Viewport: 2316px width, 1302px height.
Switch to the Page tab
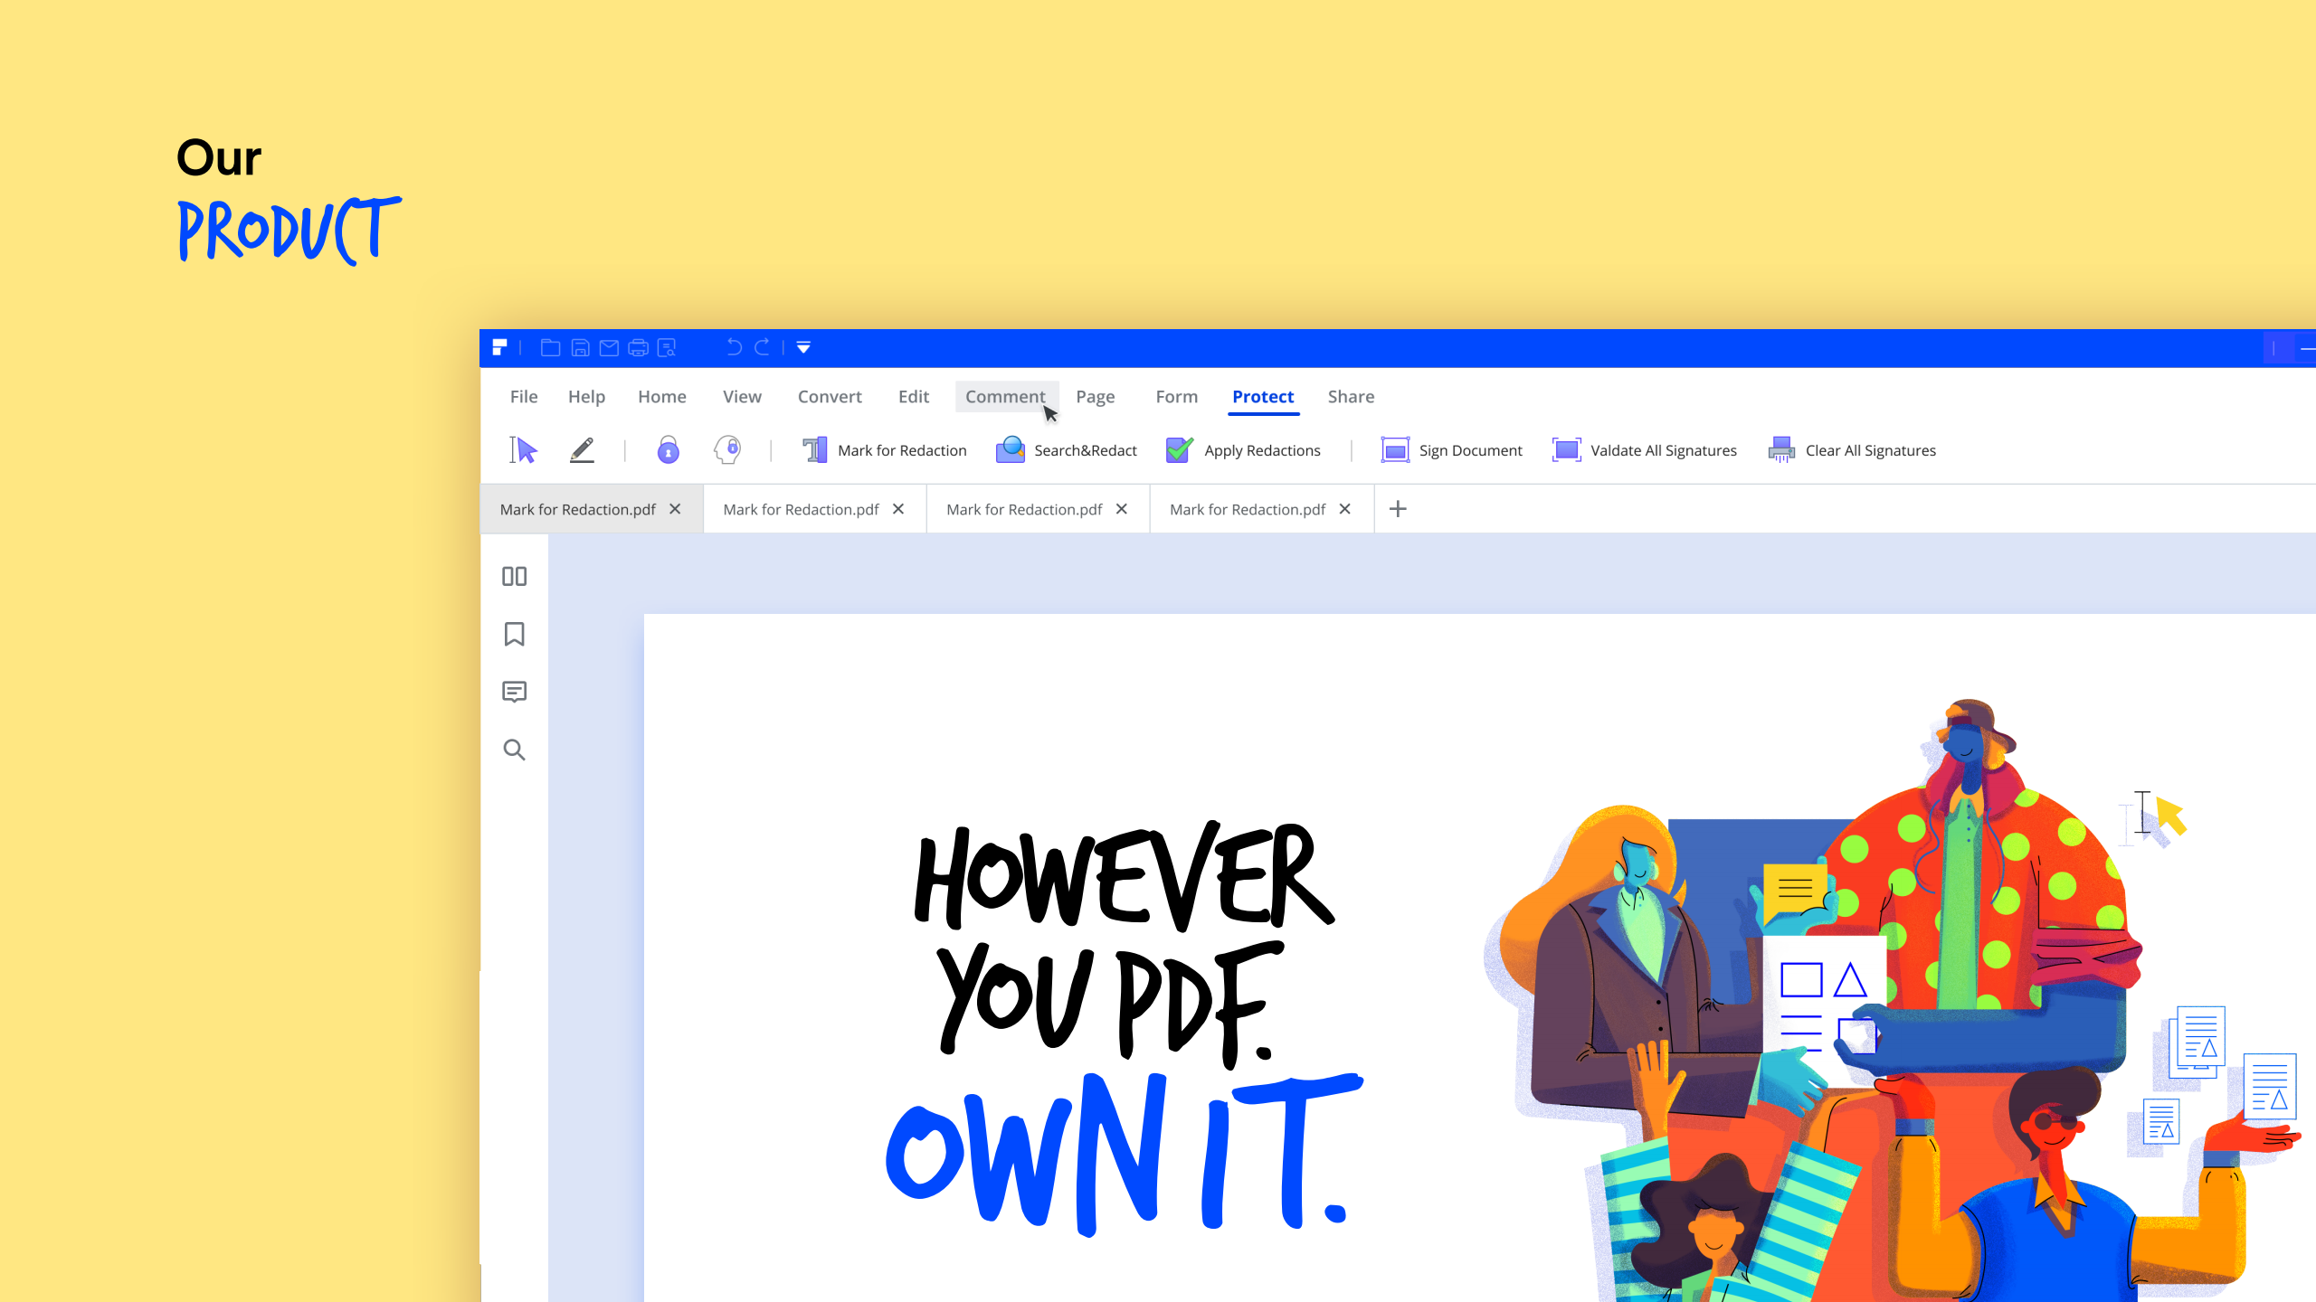pyautogui.click(x=1096, y=397)
